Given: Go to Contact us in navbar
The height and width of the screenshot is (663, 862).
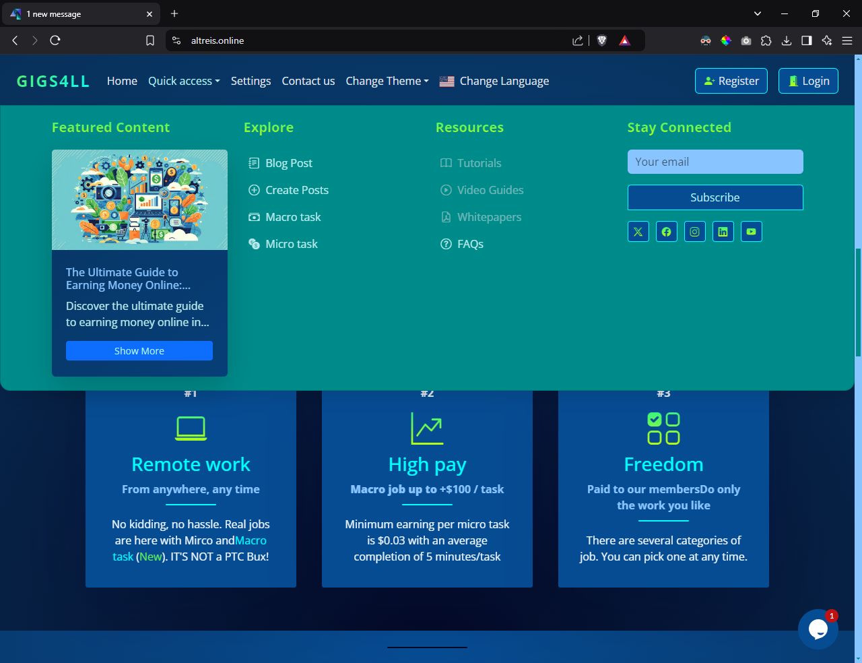Looking at the screenshot, I should 308,81.
